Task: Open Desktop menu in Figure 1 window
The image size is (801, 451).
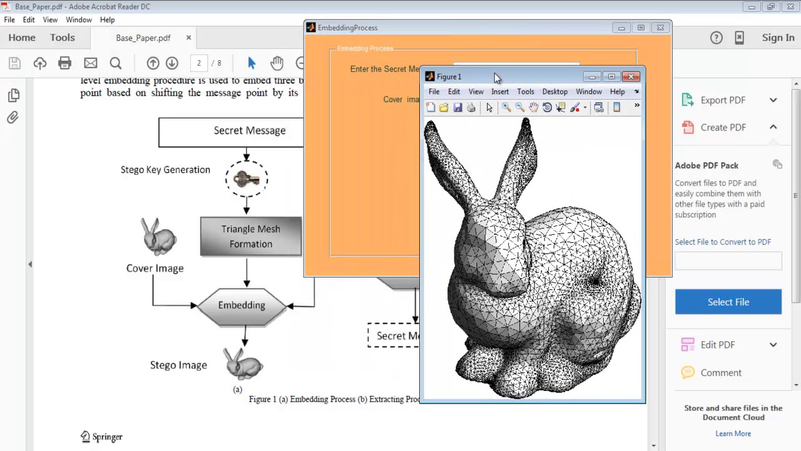Action: coord(555,91)
